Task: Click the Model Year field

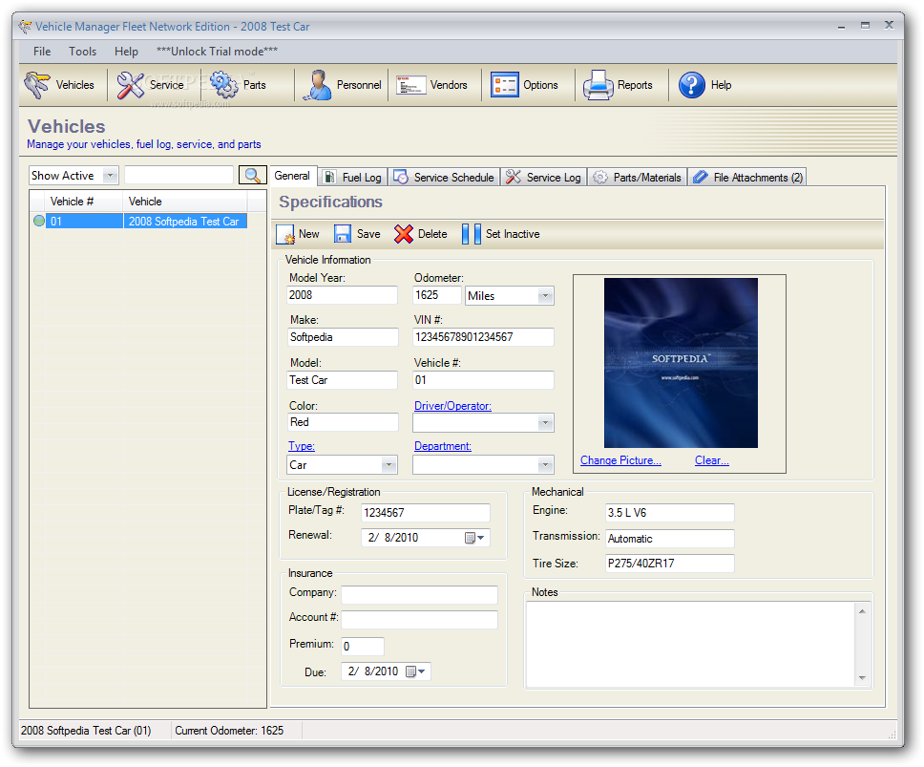Action: [x=342, y=295]
